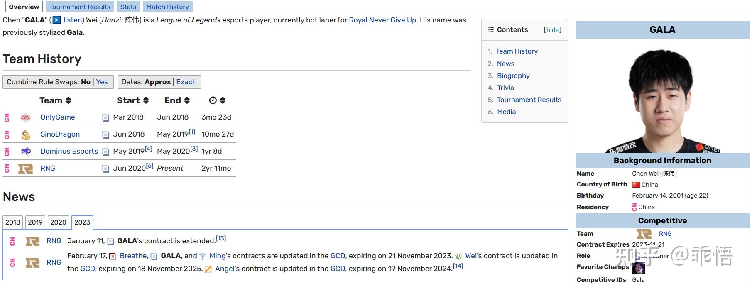Click the GALA player photo
752x286 pixels.
(x=662, y=96)
